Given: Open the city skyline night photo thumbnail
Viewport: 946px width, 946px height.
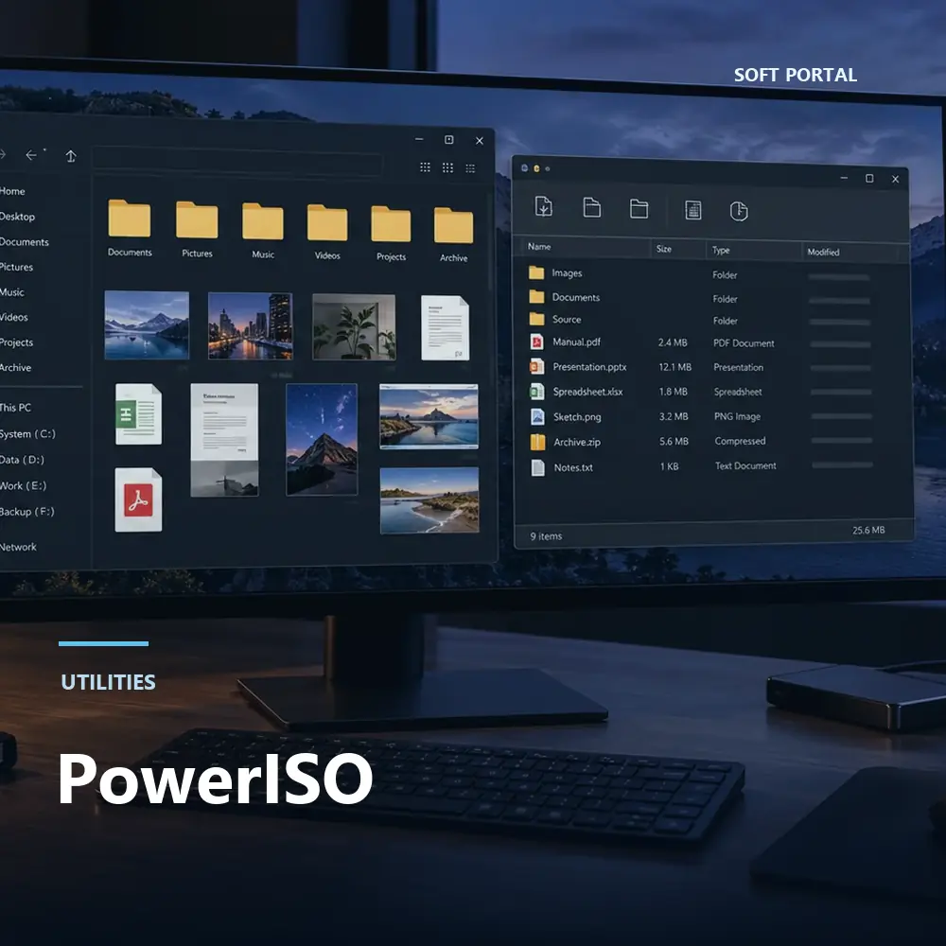Looking at the screenshot, I should point(251,326).
